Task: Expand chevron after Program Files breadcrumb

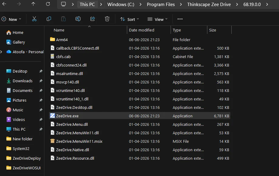Action: pyautogui.click(x=181, y=4)
